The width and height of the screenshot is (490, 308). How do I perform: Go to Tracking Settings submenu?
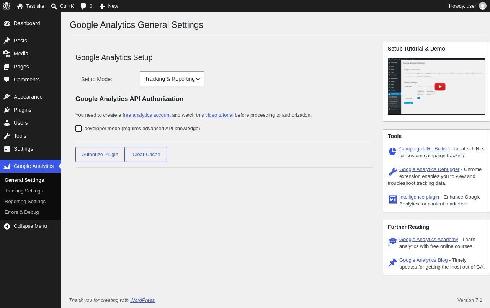(x=24, y=191)
